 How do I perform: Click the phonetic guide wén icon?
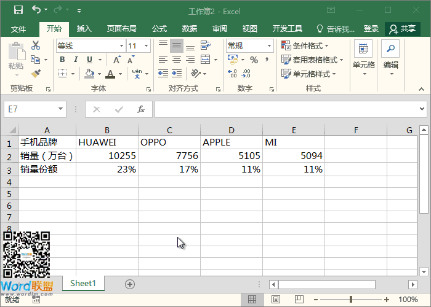(x=137, y=74)
